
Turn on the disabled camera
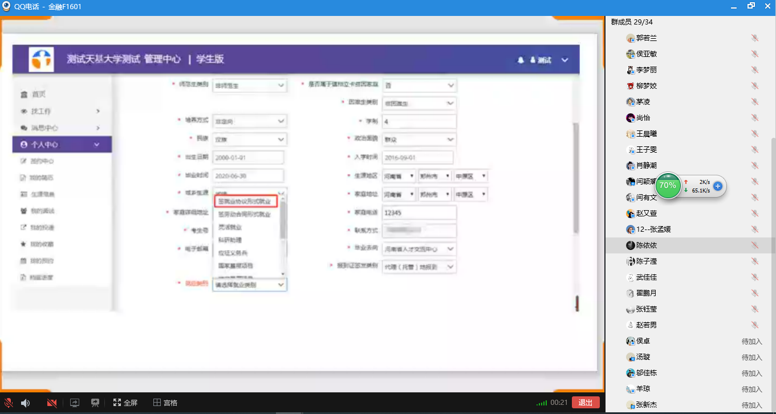point(52,403)
